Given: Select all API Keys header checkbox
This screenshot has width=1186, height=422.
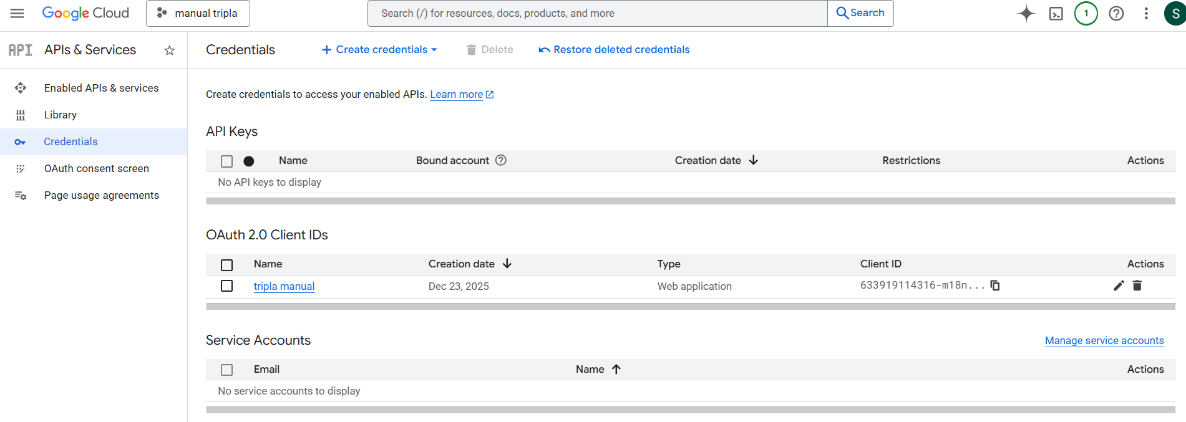Looking at the screenshot, I should [x=227, y=161].
